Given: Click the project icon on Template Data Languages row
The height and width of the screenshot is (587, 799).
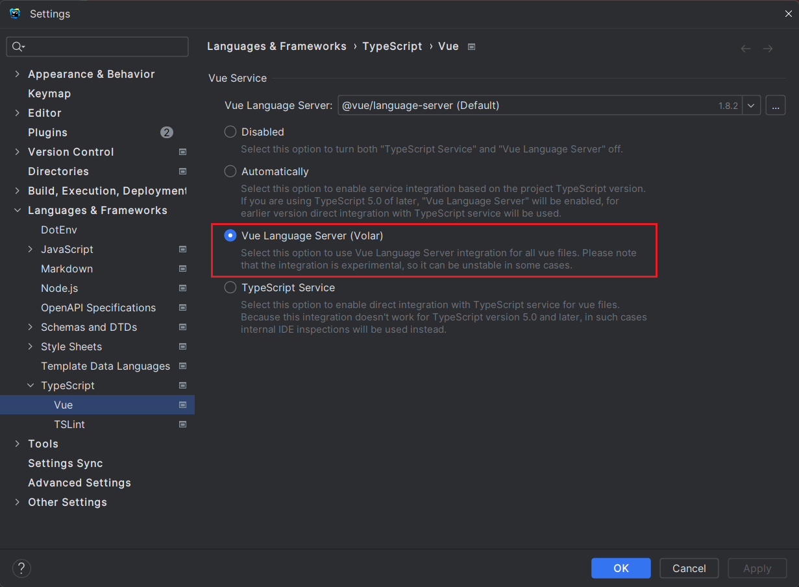Looking at the screenshot, I should (182, 366).
